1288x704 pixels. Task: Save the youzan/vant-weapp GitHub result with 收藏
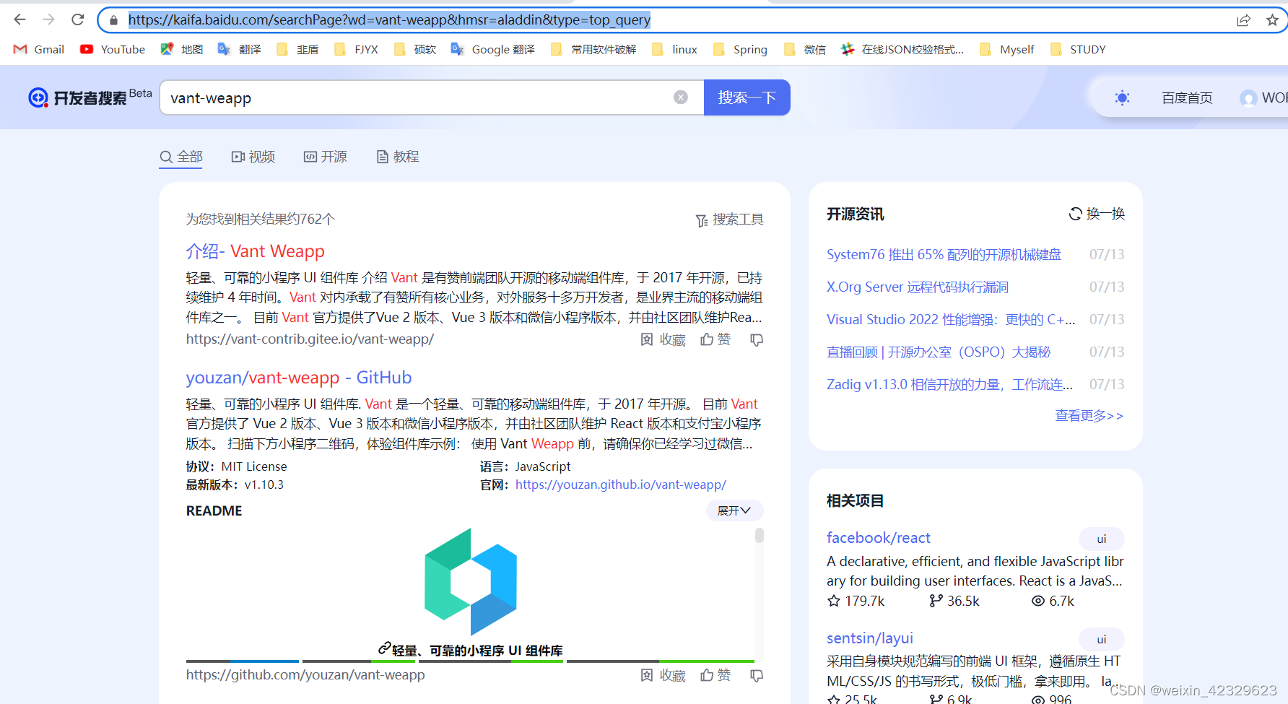[663, 675]
